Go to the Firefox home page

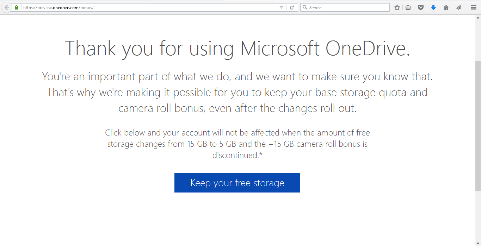[x=446, y=7]
